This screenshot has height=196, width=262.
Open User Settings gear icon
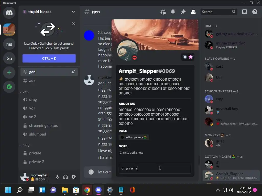coord(74,177)
